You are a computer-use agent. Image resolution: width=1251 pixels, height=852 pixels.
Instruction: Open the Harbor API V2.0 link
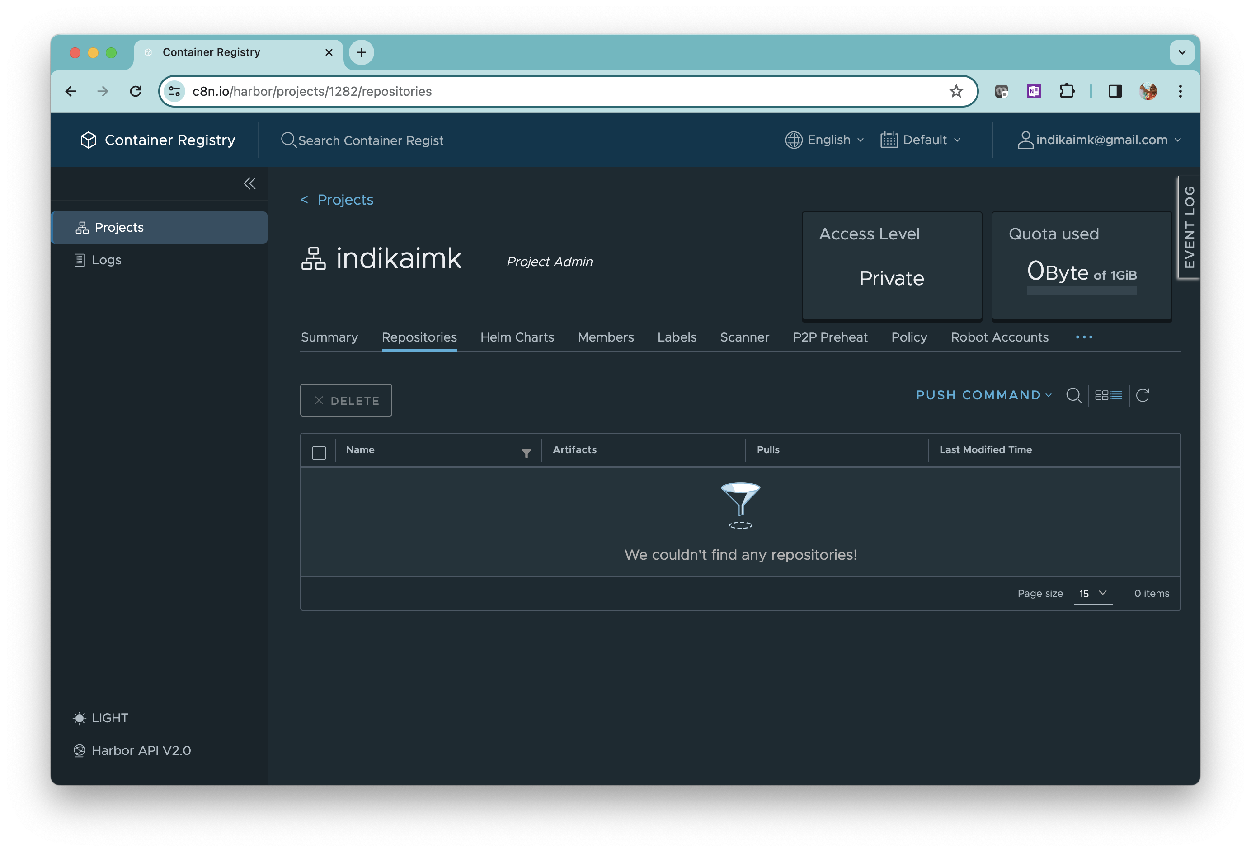132,750
